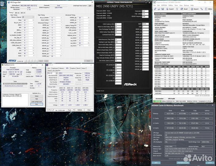Switch to Screenshot tab in Thaiphoon Burner

point(159,99)
